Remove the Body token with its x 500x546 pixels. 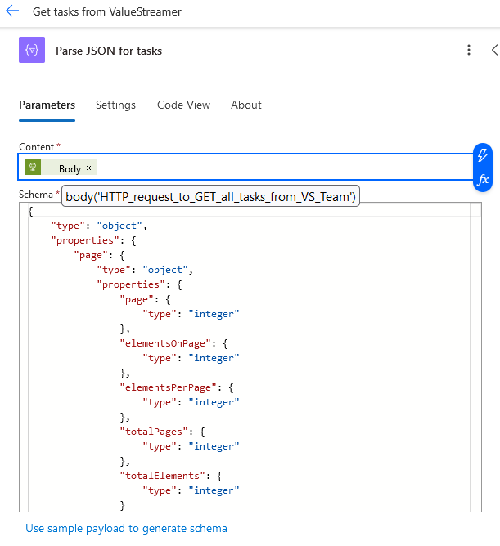pyautogui.click(x=88, y=168)
